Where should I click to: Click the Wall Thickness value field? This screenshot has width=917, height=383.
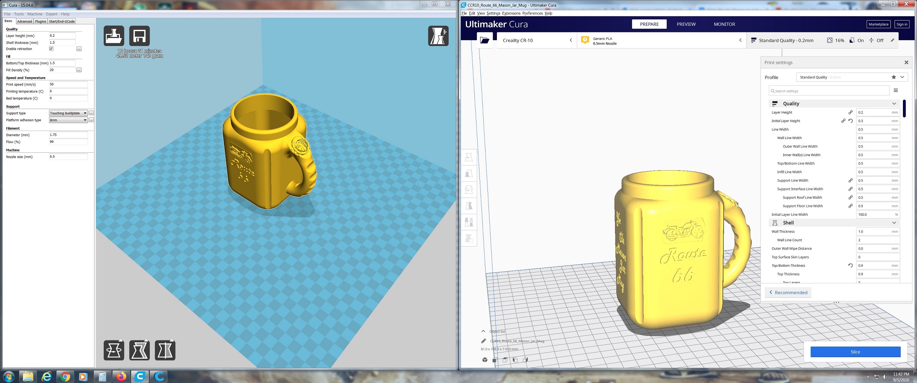click(878, 231)
